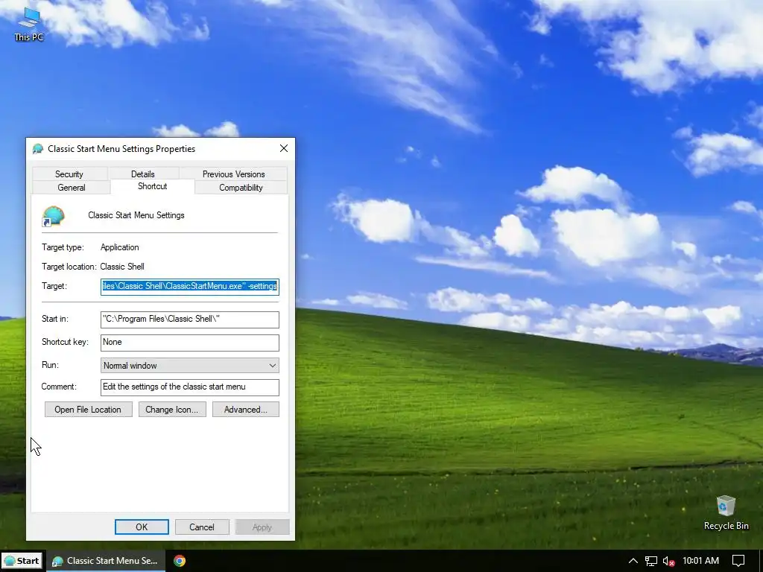The image size is (763, 572).
Task: Switch to the Details tab
Action: (x=142, y=174)
